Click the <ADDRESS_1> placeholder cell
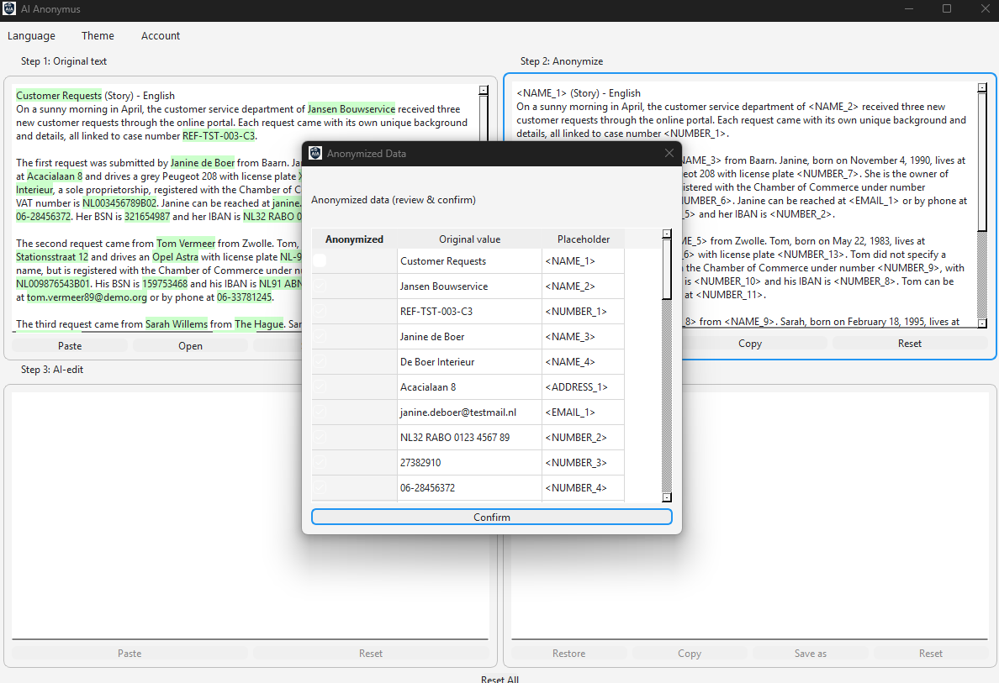This screenshot has height=683, width=999. [x=583, y=387]
